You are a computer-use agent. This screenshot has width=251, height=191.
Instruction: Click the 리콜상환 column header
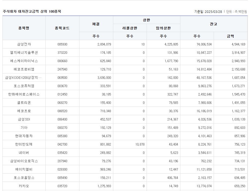click(x=130, y=28)
